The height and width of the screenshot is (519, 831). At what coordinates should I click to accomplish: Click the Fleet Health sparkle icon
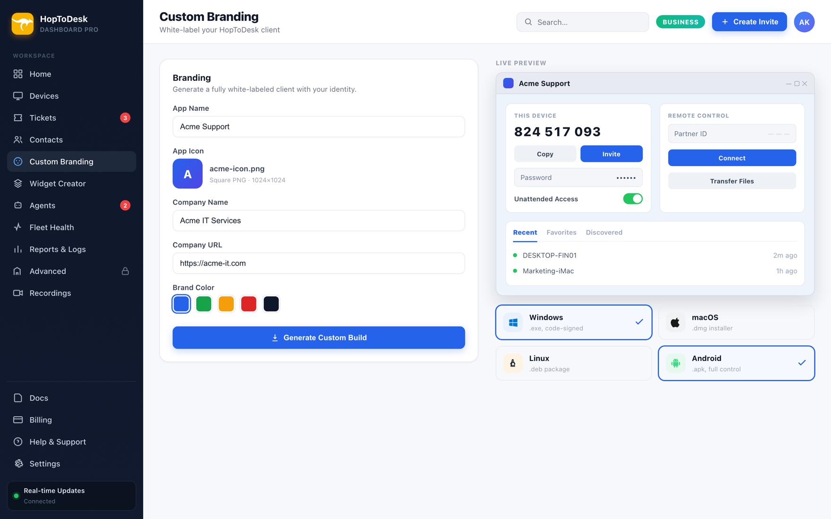[18, 227]
